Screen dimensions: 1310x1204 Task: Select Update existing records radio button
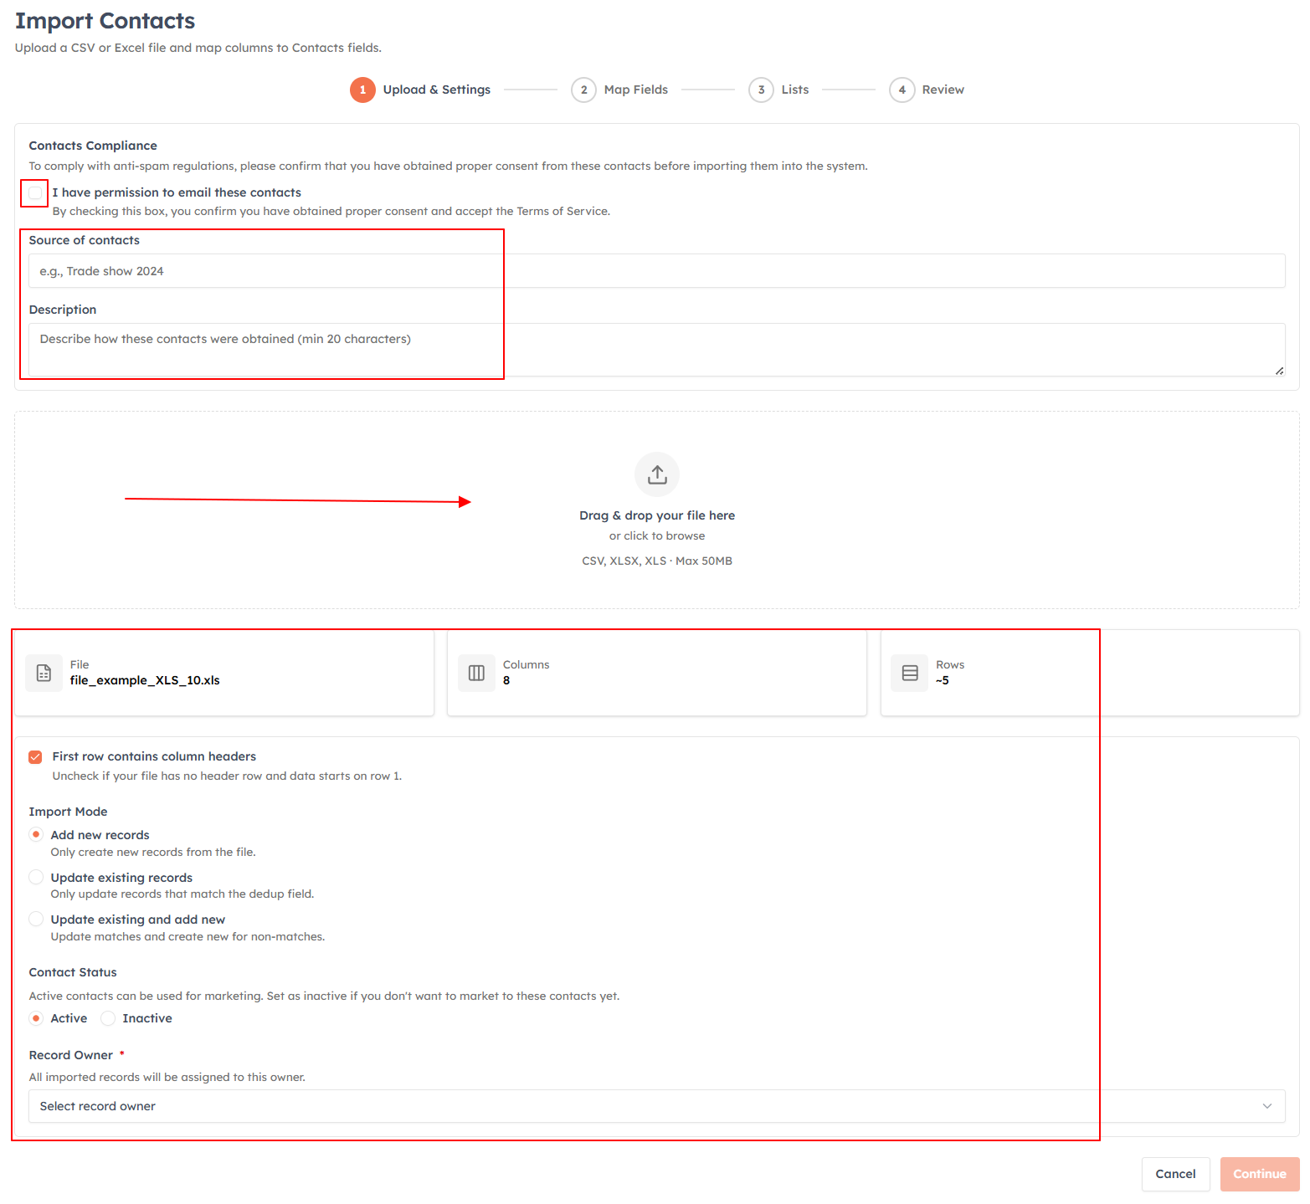point(36,877)
